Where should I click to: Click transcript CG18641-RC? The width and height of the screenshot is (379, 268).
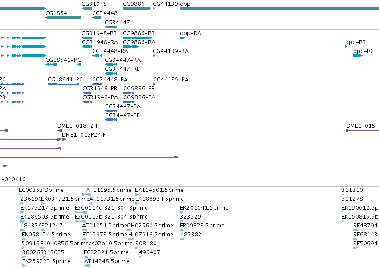pyautogui.click(x=63, y=65)
